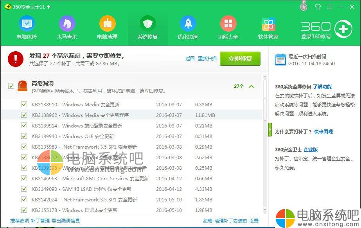Open 软件管家 software manager icon

pos(268,24)
